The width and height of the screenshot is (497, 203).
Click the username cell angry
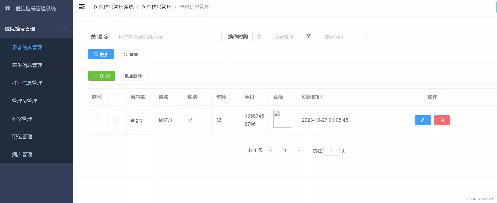coord(136,120)
